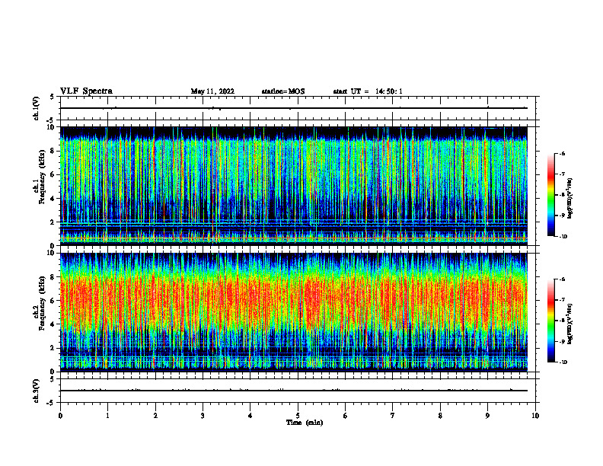Click inside the ch.1 spectrogram panel
The height and width of the screenshot is (466, 603).
pos(293,186)
